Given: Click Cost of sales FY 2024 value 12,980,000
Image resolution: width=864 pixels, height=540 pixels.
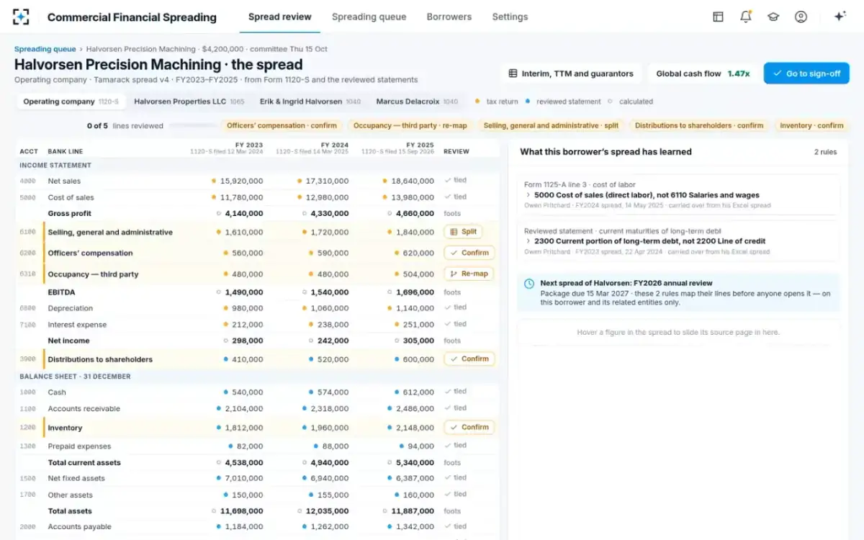Looking at the screenshot, I should 327,197.
